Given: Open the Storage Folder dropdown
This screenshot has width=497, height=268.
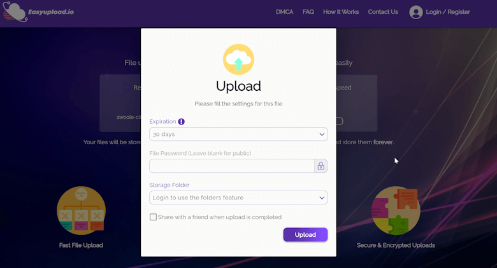Looking at the screenshot, I should (238, 198).
